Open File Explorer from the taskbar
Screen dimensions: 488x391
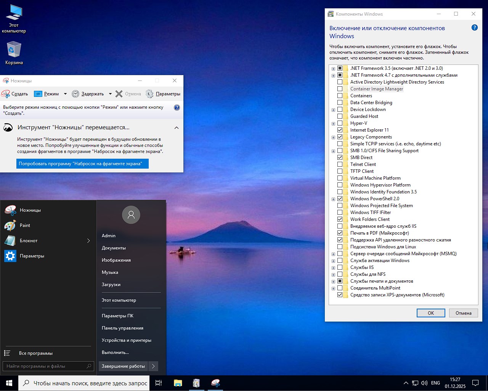(177, 383)
